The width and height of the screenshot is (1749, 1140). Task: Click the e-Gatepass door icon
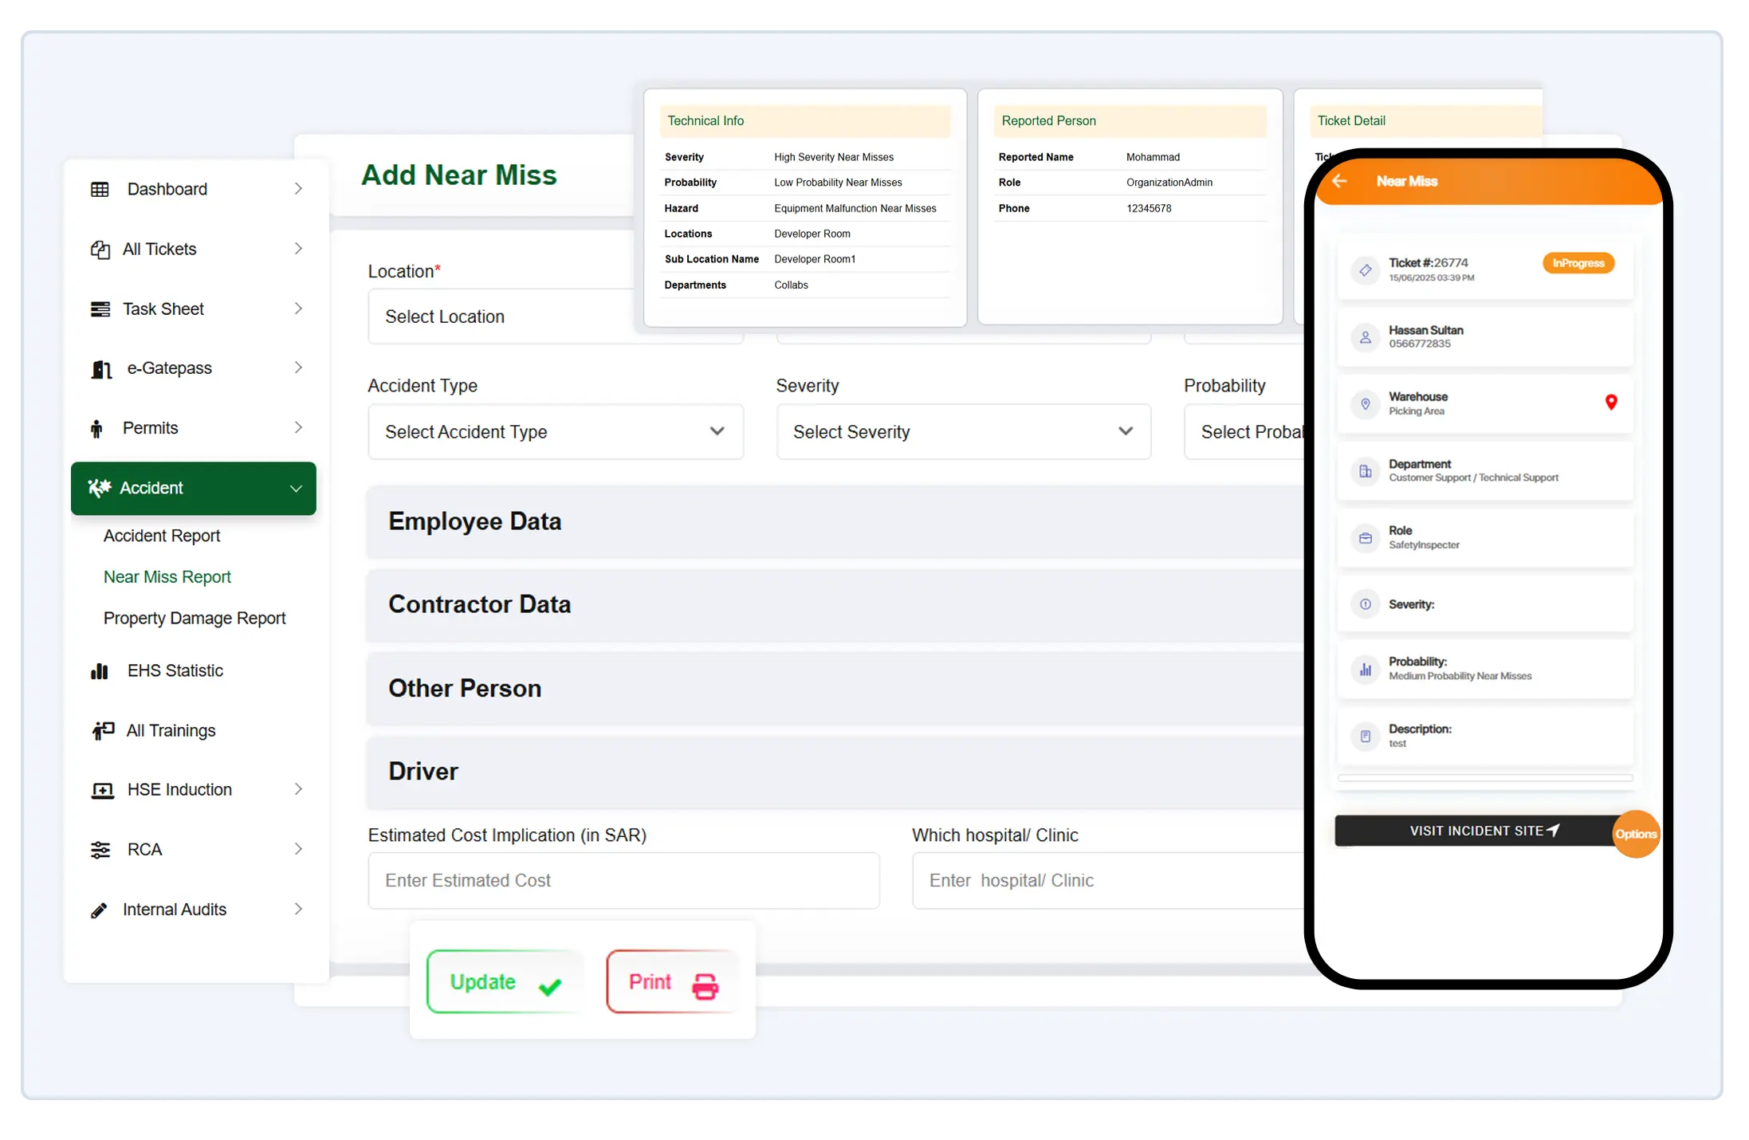point(101,368)
